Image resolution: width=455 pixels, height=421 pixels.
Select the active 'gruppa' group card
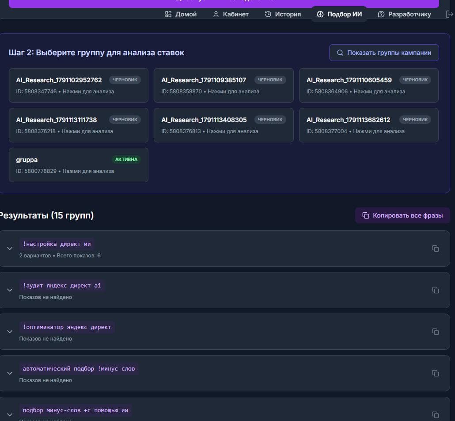coord(78,165)
